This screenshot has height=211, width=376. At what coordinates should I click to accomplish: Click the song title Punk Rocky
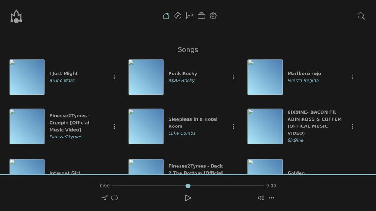183,73
